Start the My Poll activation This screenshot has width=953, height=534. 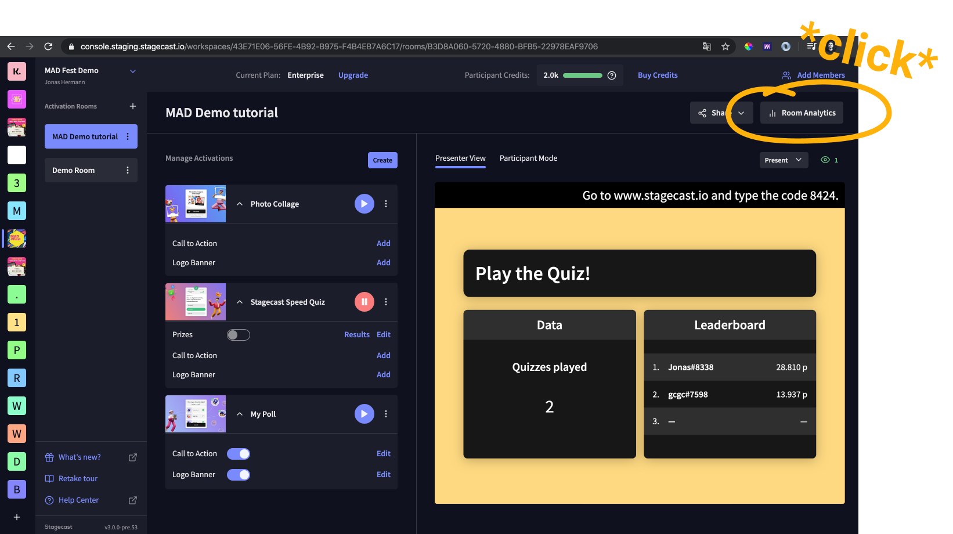(x=364, y=414)
